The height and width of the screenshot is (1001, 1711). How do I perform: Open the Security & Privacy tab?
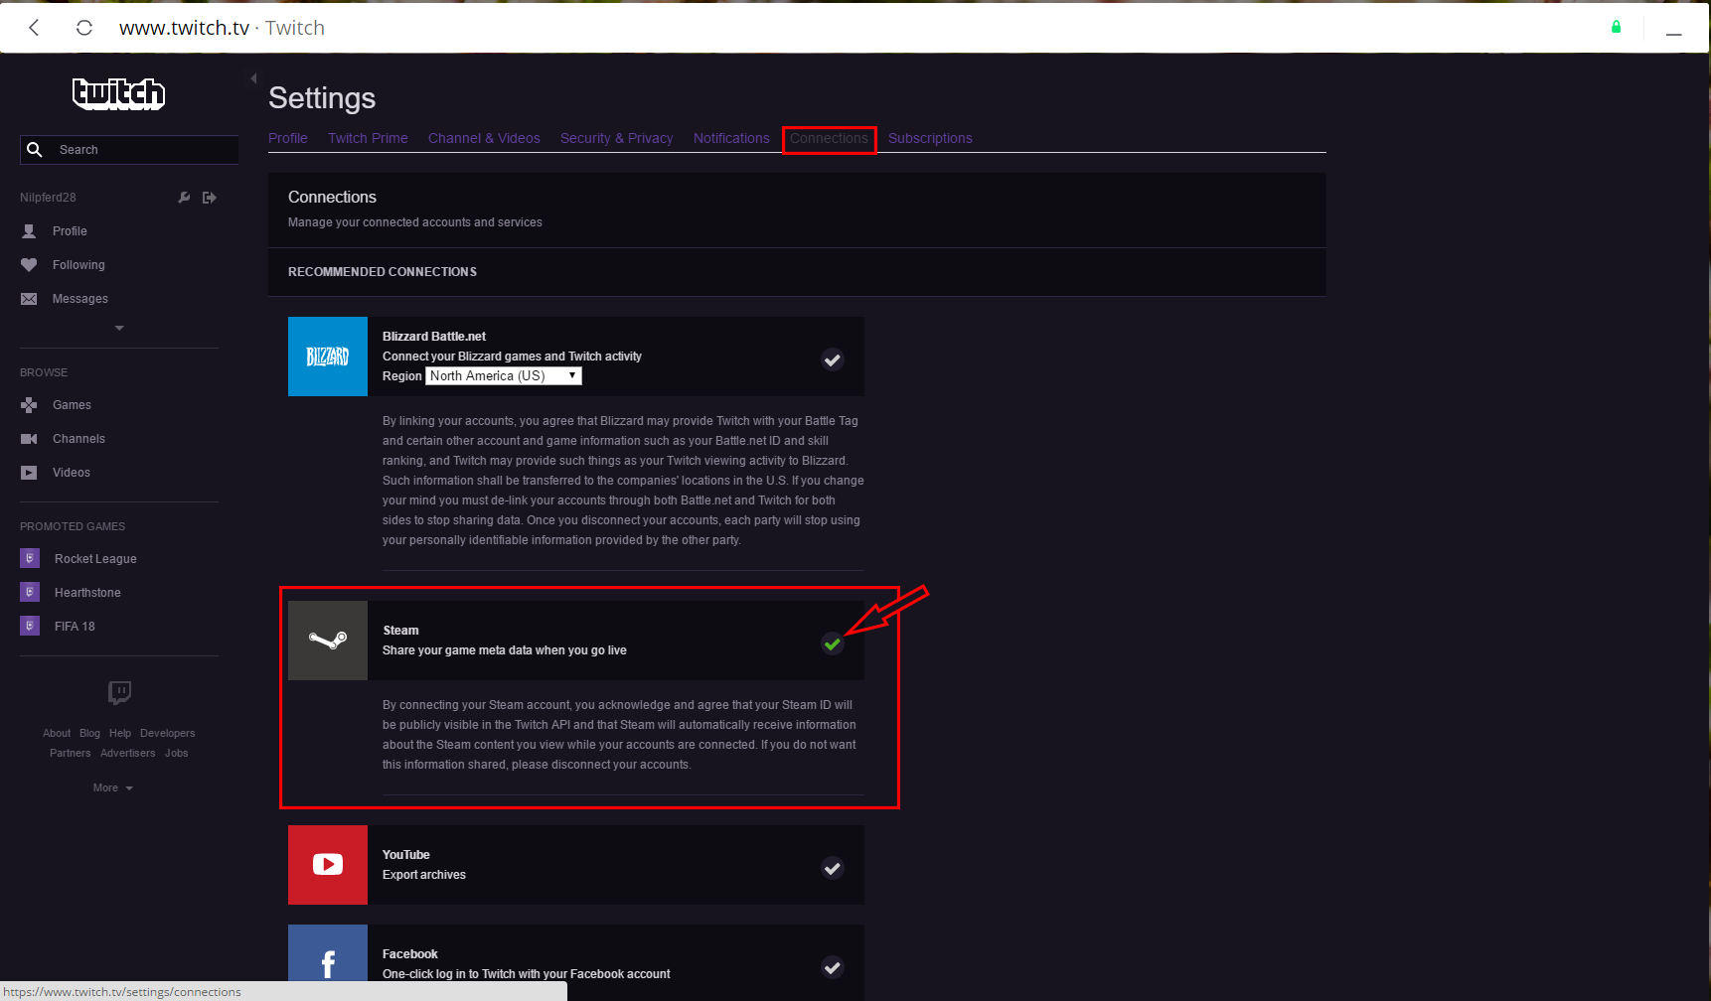[616, 139]
